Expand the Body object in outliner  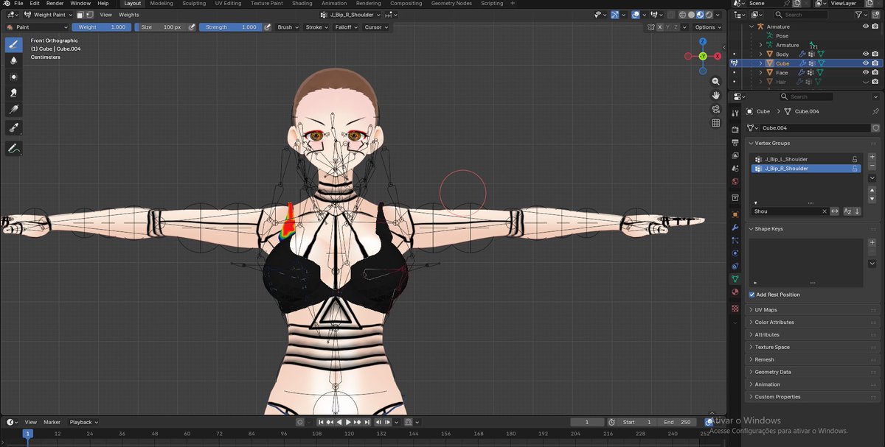coord(760,54)
